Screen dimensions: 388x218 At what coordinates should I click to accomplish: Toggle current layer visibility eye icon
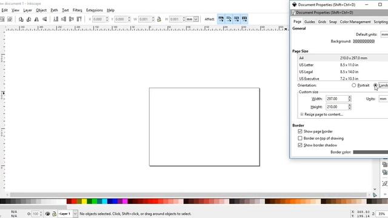point(47,214)
